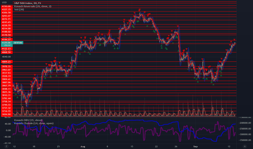Click the -200000.00 OBV axis value
The image size is (253, 149).
click(245, 123)
